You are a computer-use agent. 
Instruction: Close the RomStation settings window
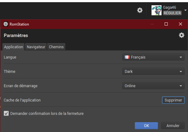(x=181, y=24)
